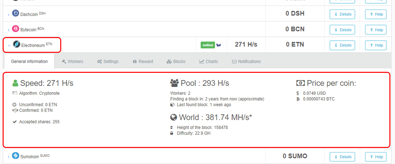395x164 pixels.
Task: Collapse the Electroneum row
Action: coord(9,46)
